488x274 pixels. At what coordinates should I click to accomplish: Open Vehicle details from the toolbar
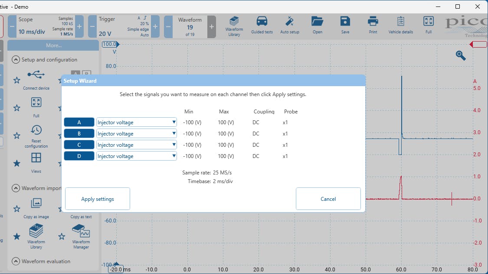coord(400,26)
